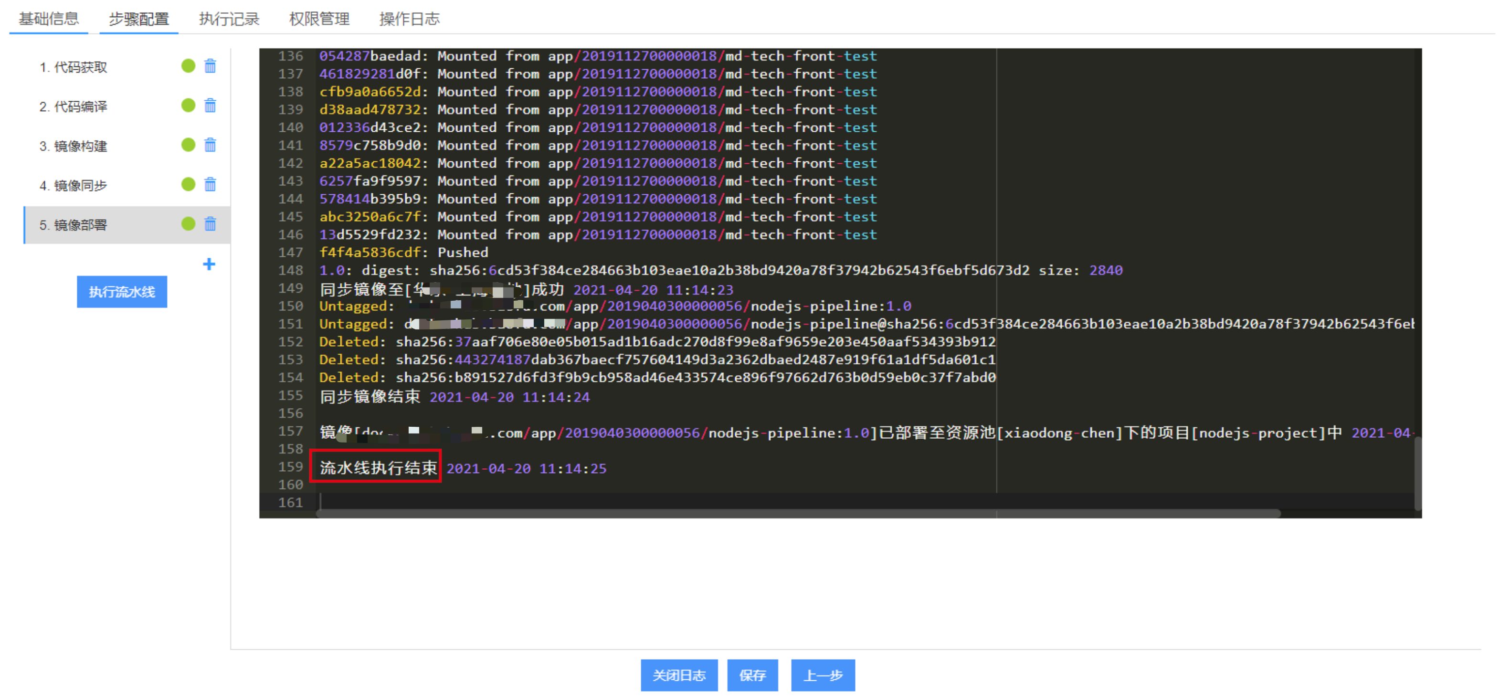Image resolution: width=1500 pixels, height=696 pixels.
Task: Open the 执行记录 tab
Action: 229,19
